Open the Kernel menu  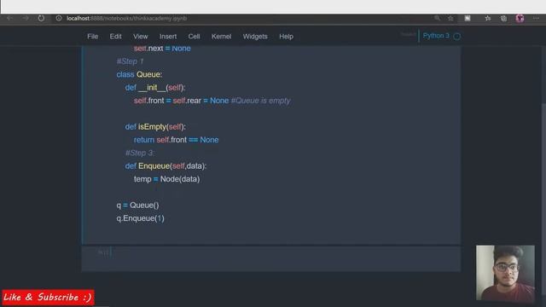click(x=222, y=36)
